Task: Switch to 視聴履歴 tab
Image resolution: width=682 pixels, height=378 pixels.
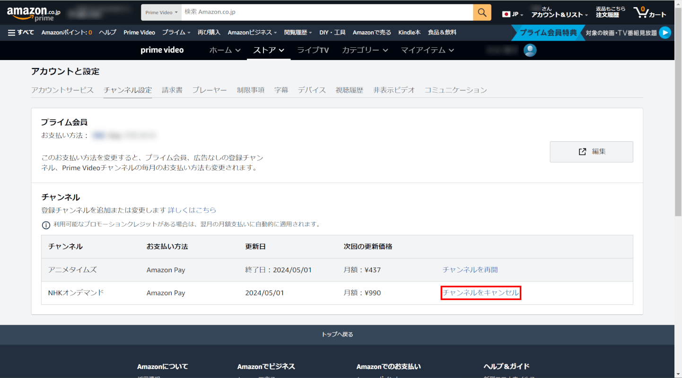Action: [x=350, y=90]
